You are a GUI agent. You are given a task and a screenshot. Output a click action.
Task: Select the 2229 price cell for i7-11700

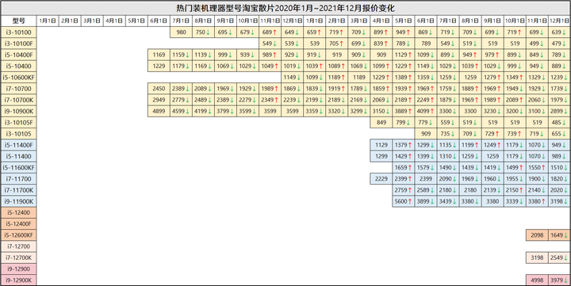(x=381, y=179)
